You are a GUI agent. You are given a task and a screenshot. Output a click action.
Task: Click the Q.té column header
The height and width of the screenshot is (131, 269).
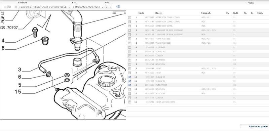[x=236, y=13]
